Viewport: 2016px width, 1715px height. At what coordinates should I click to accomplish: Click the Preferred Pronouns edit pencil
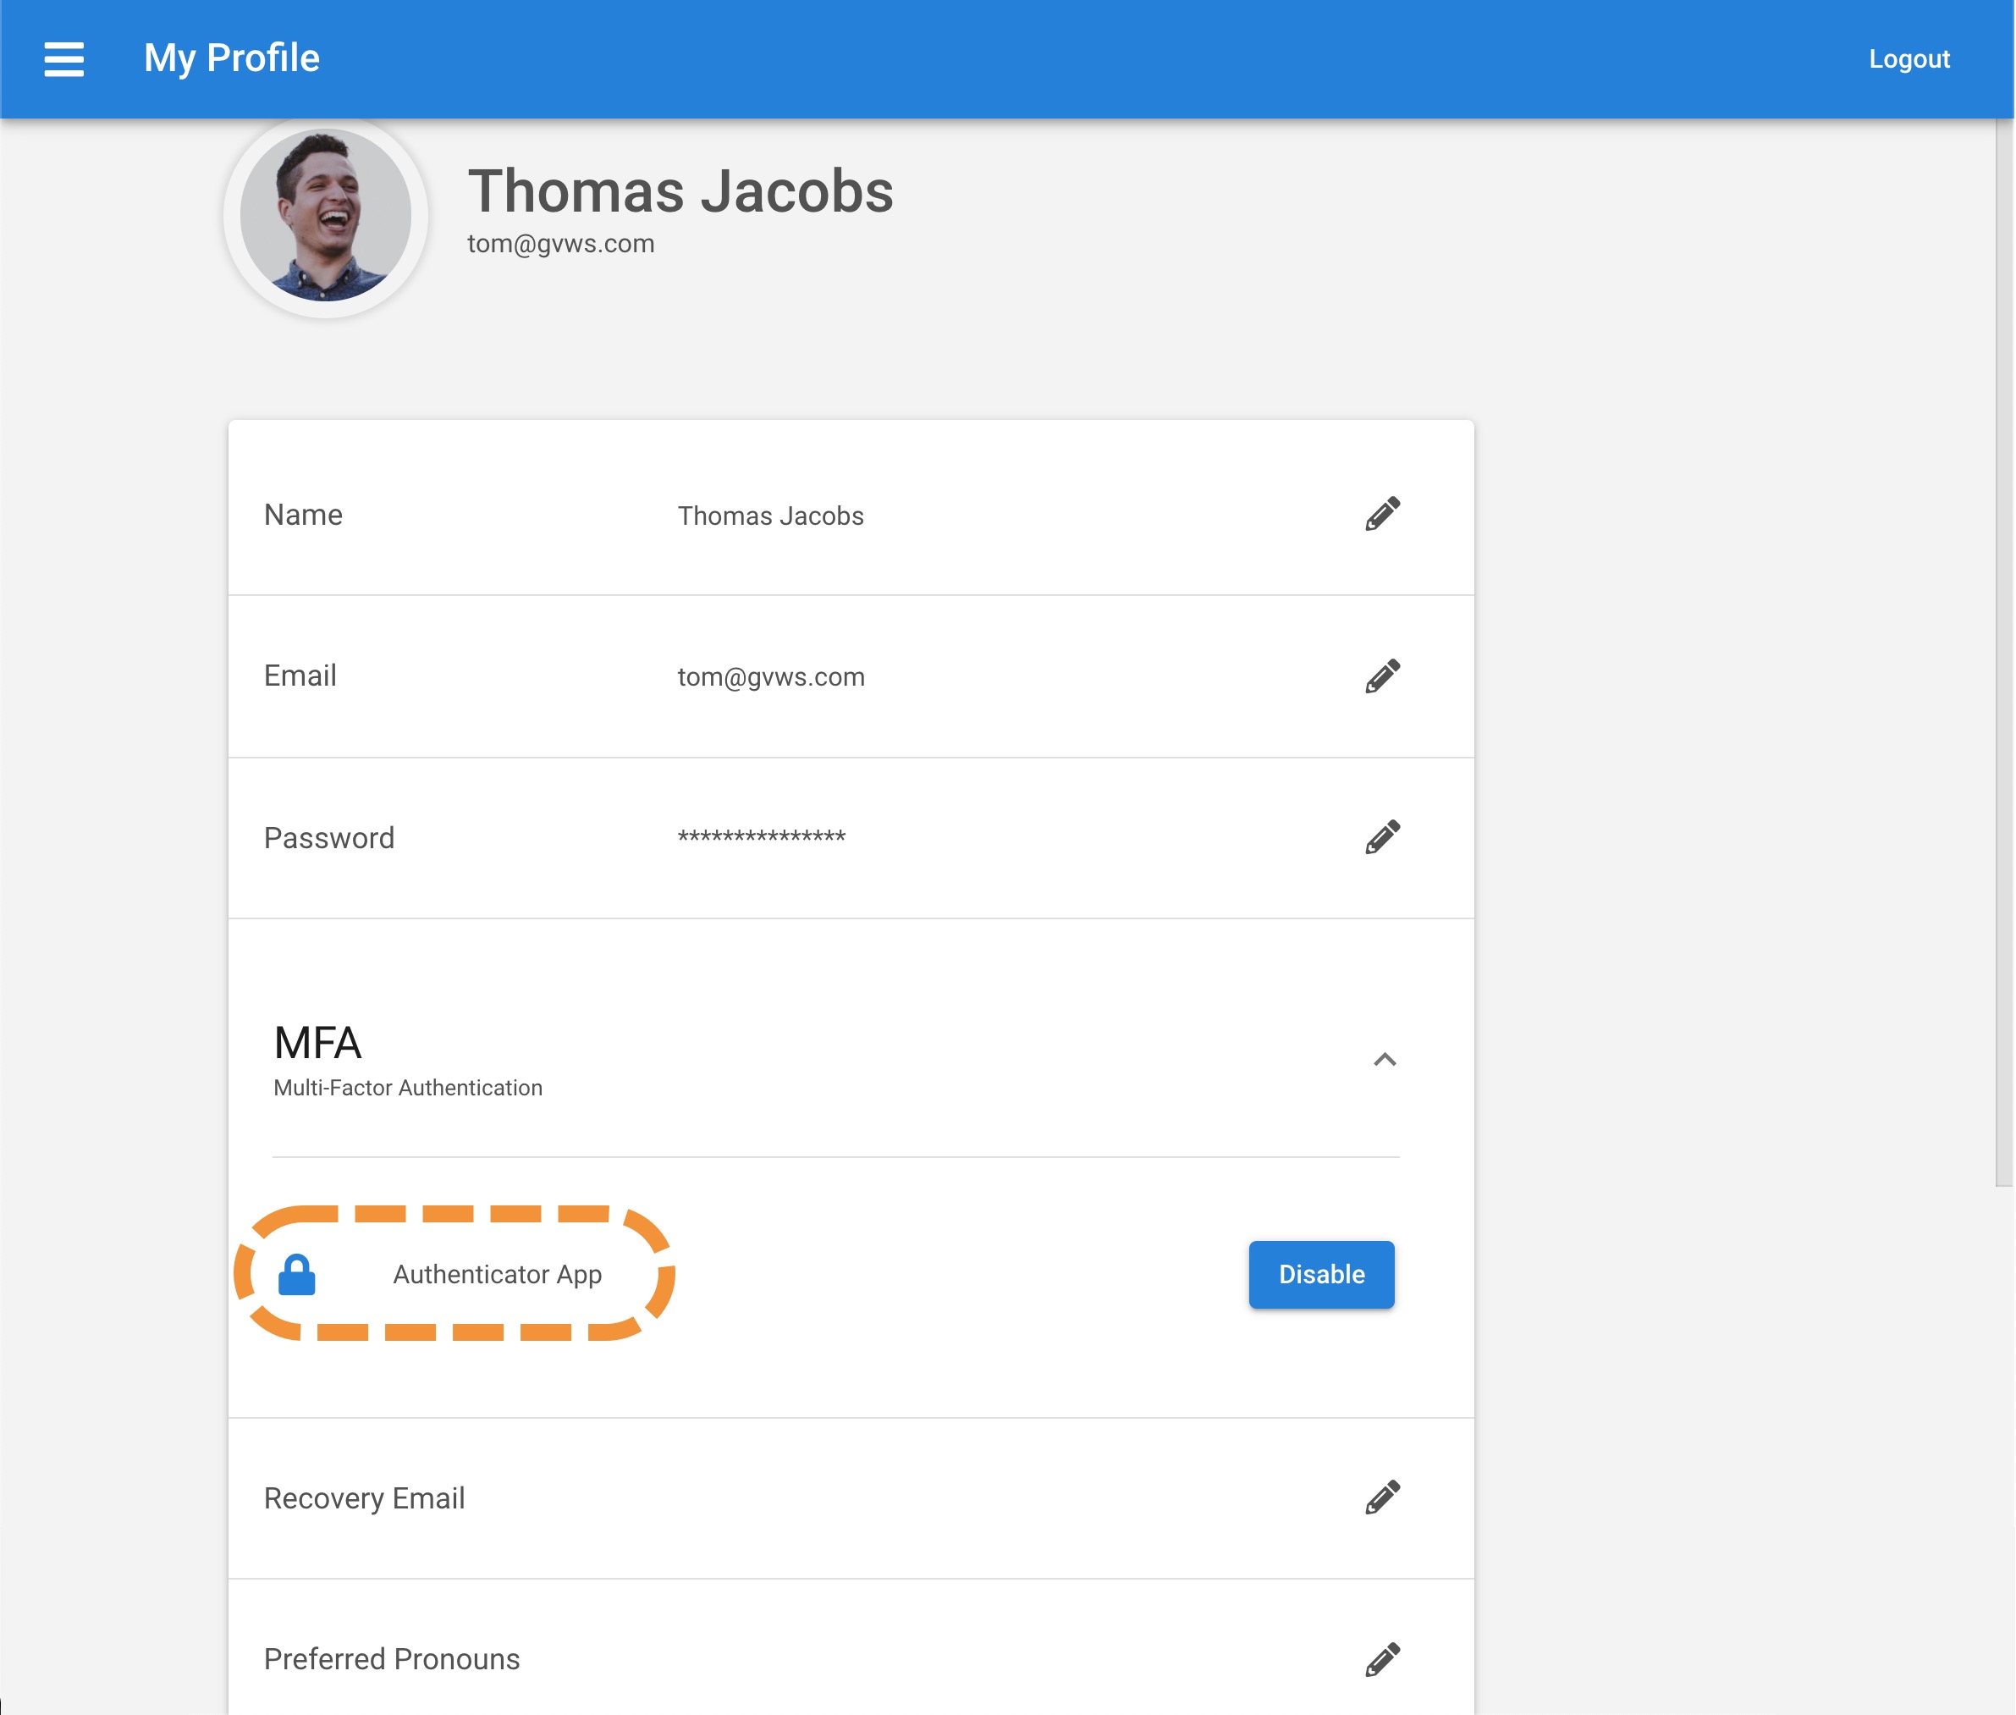pos(1381,1658)
